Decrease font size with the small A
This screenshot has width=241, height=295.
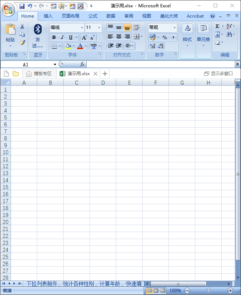click(x=92, y=37)
